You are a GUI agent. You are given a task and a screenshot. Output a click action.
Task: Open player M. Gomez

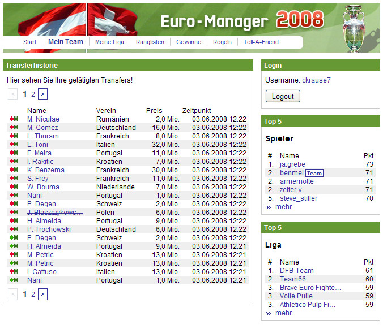click(x=42, y=127)
